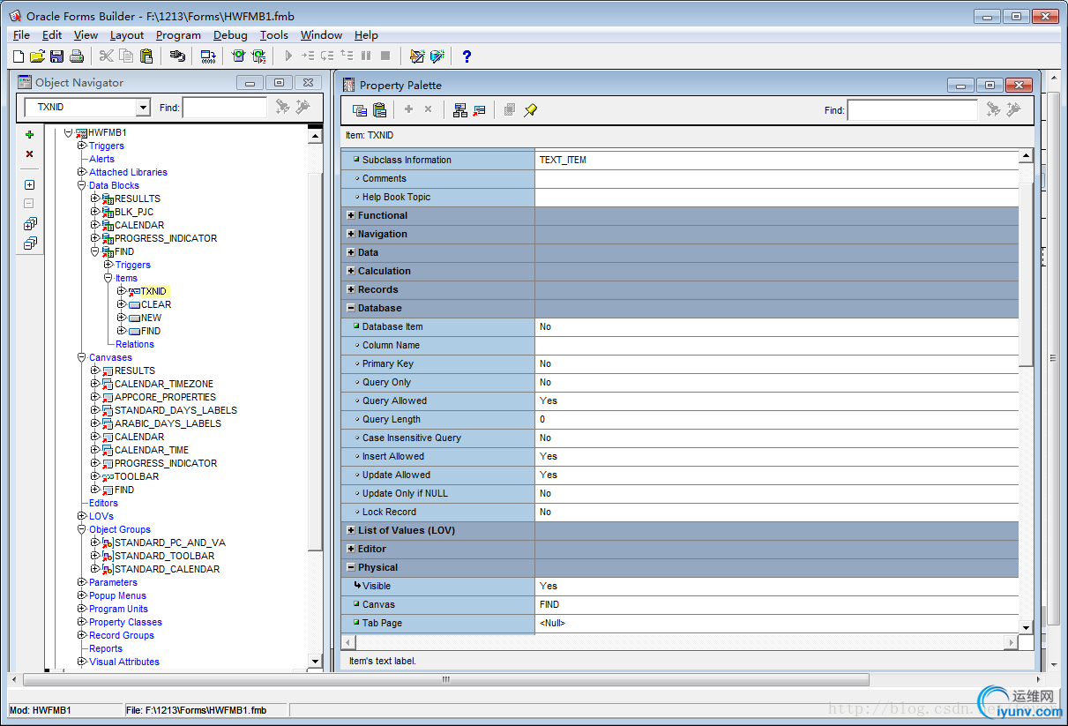Click the red X Delete icon in Object Navigator
The width and height of the screenshot is (1068, 726).
(29, 154)
